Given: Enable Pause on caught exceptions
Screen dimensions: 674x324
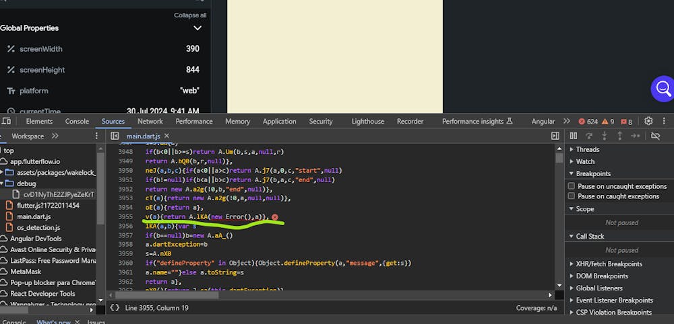Looking at the screenshot, I should 572,196.
